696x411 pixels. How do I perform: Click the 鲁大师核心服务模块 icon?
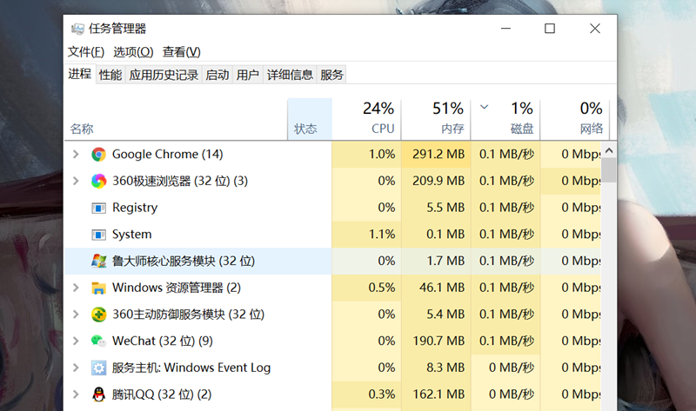(98, 261)
